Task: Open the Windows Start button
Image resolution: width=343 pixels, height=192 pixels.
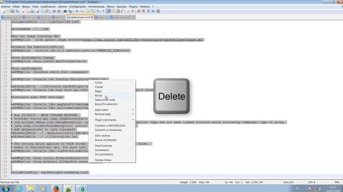Action: point(5,188)
